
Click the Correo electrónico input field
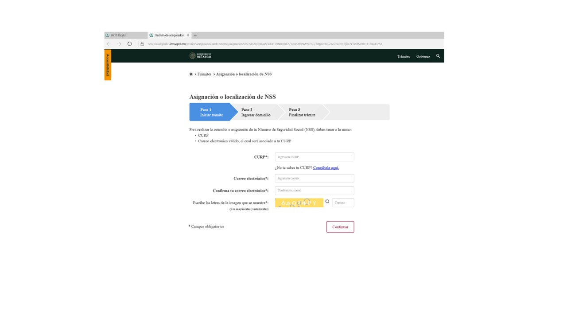314,179
